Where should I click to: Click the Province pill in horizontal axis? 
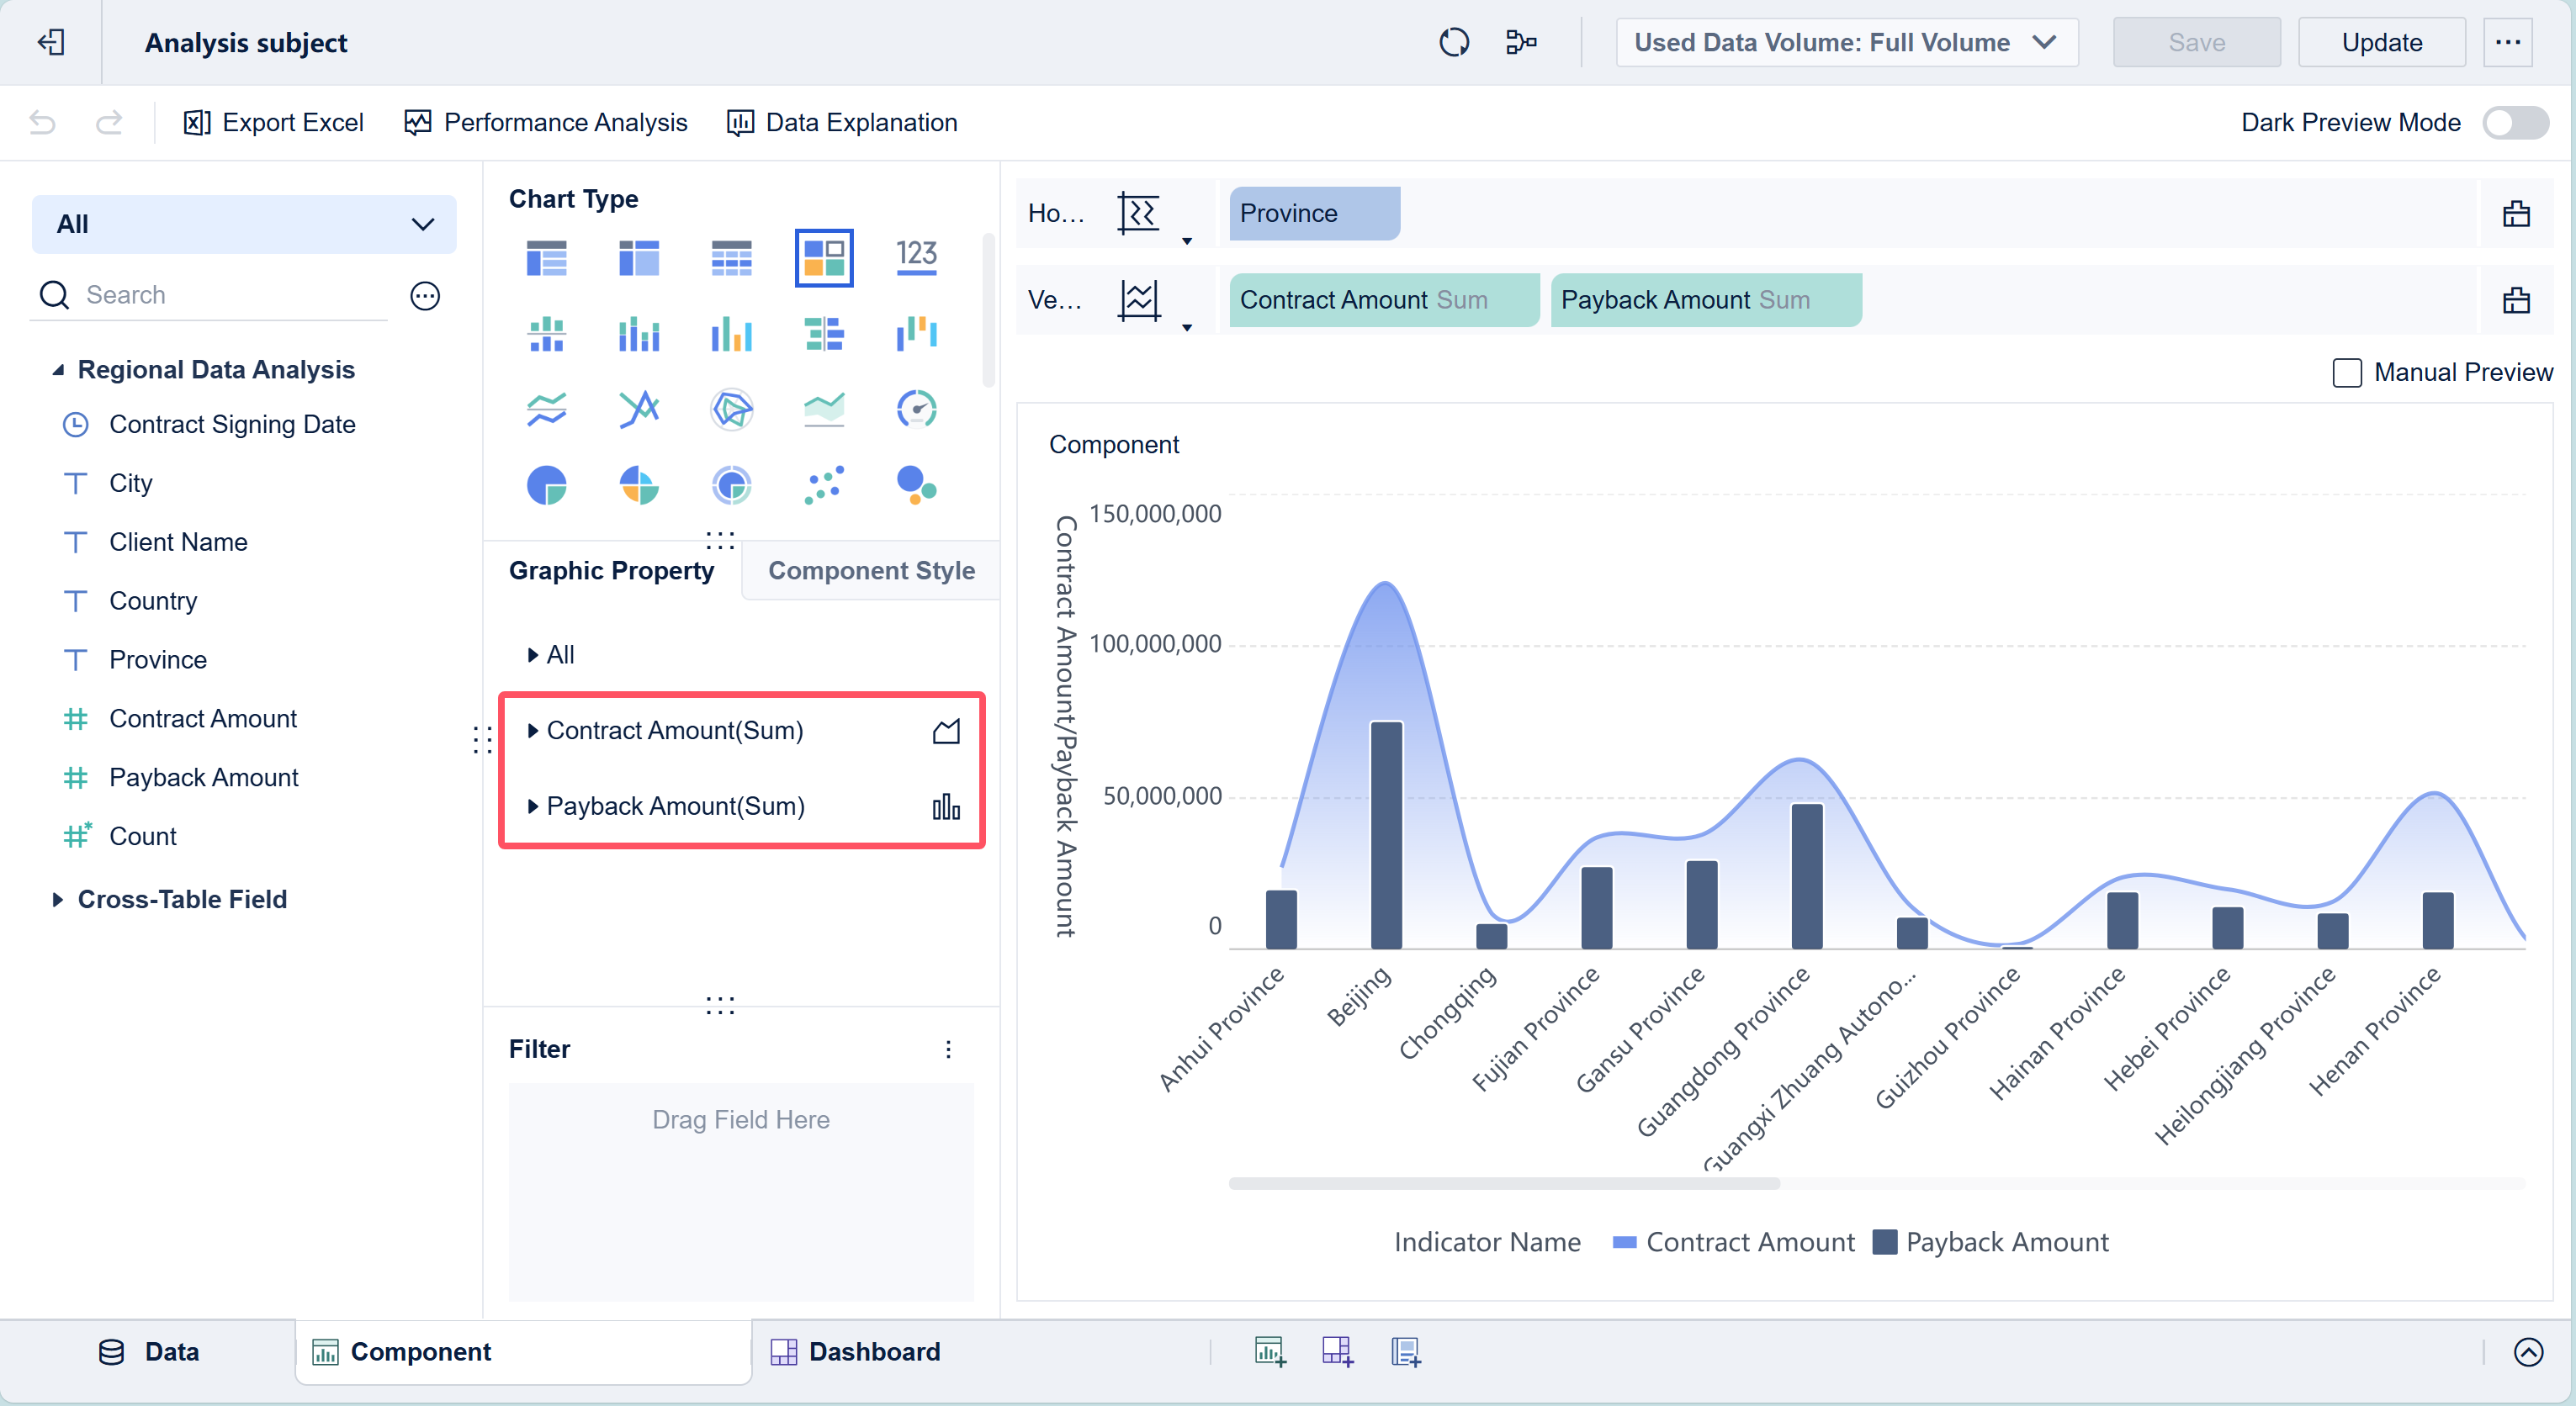click(x=1314, y=213)
